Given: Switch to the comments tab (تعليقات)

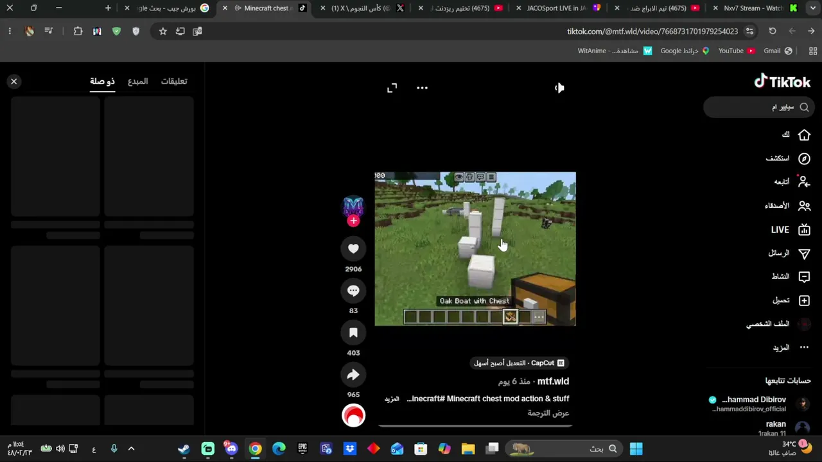Looking at the screenshot, I should pos(174,81).
